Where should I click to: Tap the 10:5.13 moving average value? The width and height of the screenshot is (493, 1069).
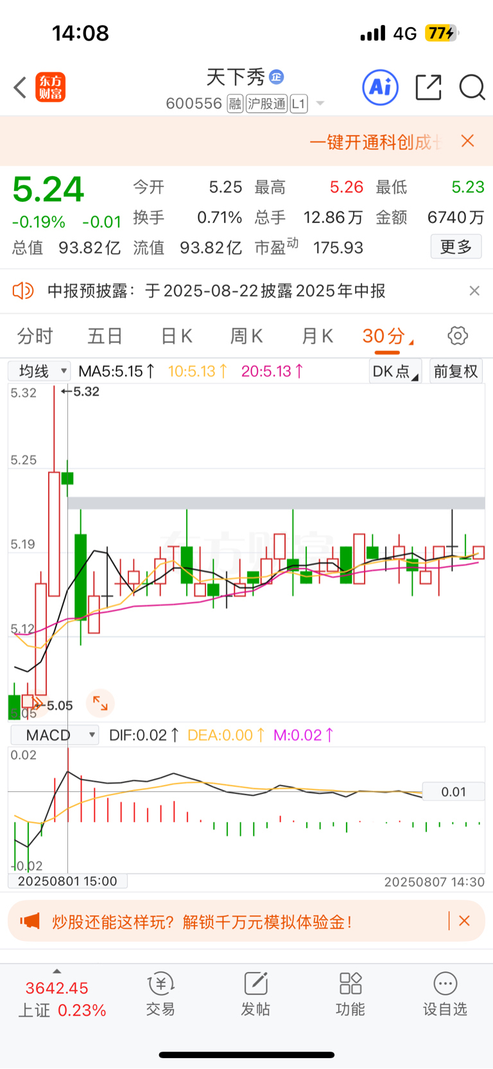198,371
